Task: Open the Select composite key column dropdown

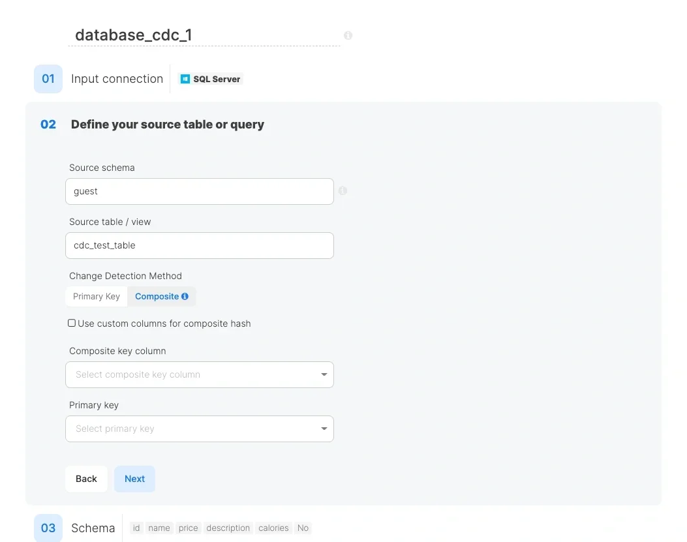Action: click(200, 374)
